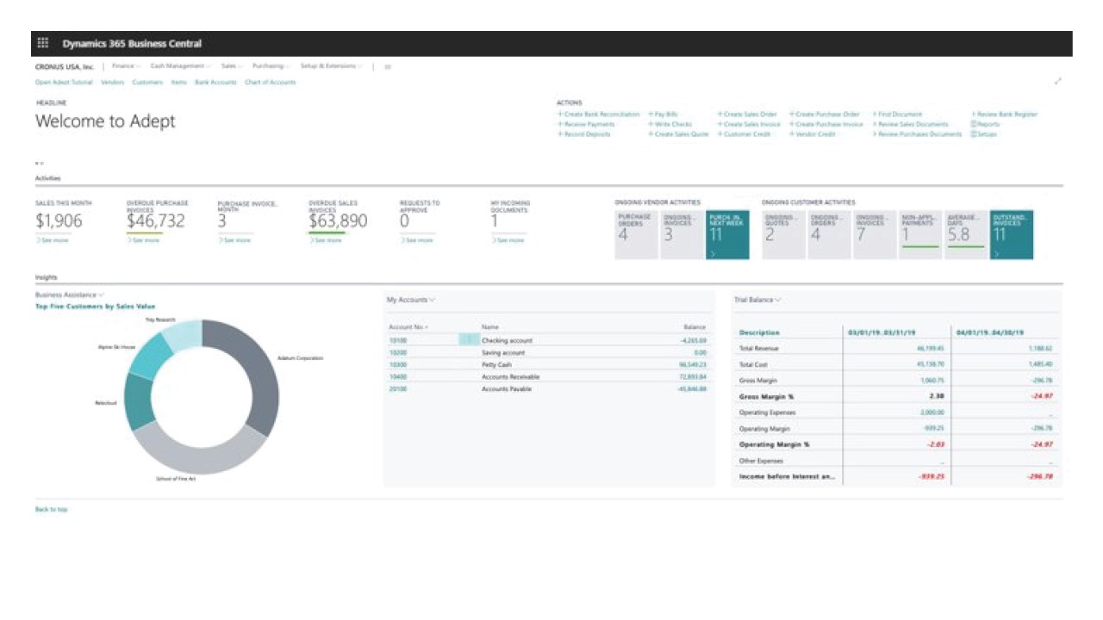Expand the Setup & Extensions menu
Screen dimensions: 1103x620
(331, 66)
